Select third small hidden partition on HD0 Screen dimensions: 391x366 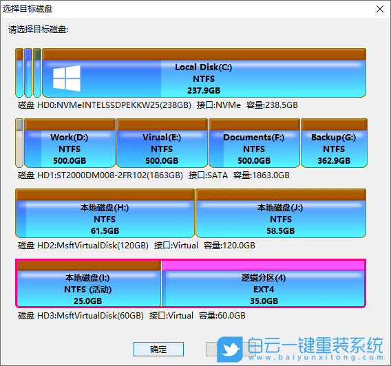[37, 73]
